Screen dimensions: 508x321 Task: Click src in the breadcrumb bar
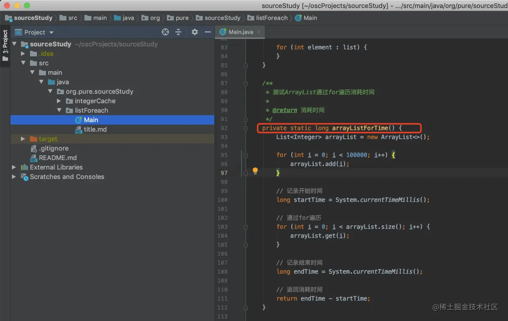(x=68, y=18)
